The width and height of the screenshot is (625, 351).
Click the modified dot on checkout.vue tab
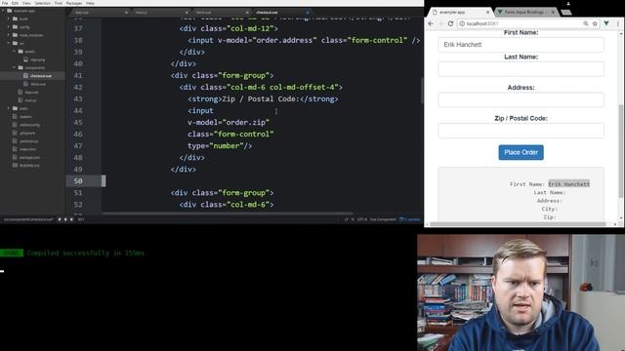[x=308, y=13]
